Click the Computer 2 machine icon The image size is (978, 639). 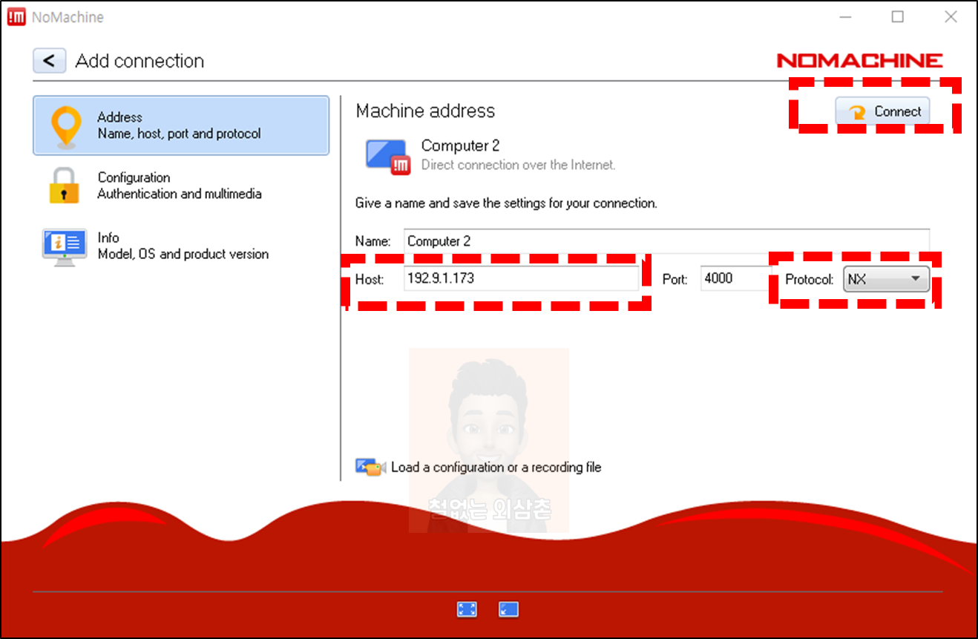click(x=387, y=157)
